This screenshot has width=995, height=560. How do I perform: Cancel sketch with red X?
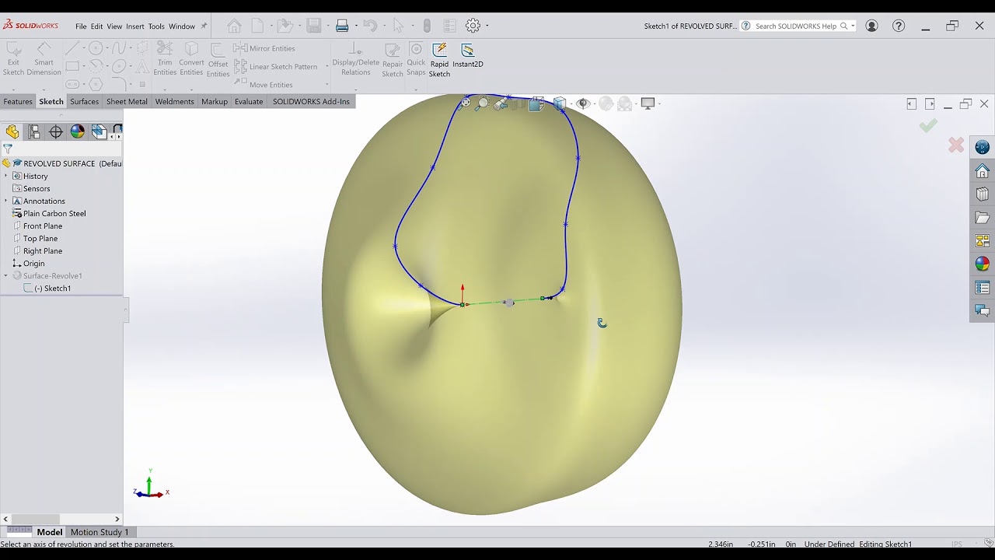pos(956,145)
